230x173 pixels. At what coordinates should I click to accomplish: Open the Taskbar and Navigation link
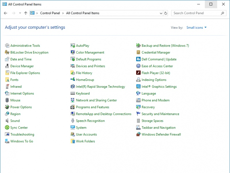click(159, 127)
